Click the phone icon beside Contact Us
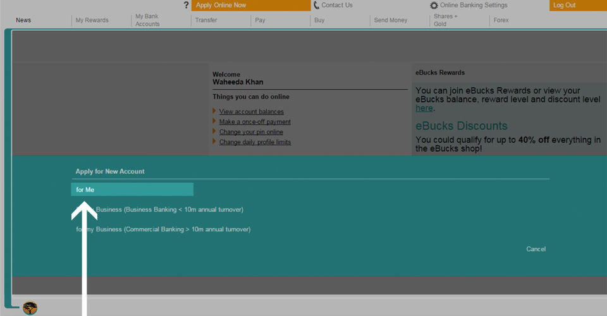The width and height of the screenshot is (607, 316). pyautogui.click(x=316, y=5)
